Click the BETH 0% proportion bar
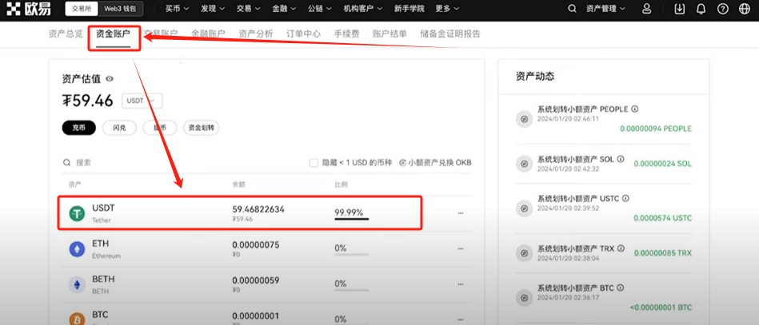The height and width of the screenshot is (325, 759). pos(351,290)
